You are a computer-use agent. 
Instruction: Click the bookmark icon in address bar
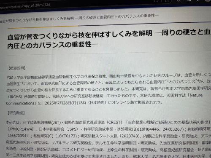click(x=167, y=1)
